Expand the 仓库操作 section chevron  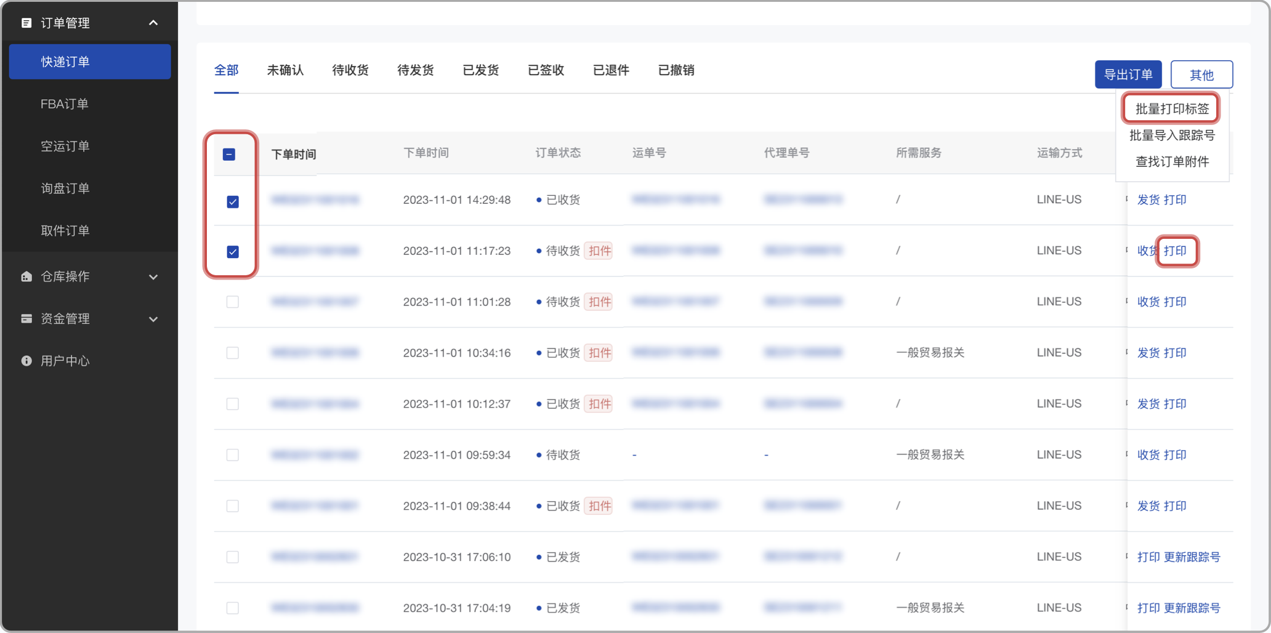pos(153,277)
